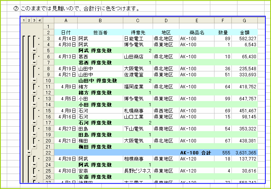Viewport: 271px width, 189px height.
Task: Select column G header
Action: pos(244,21)
